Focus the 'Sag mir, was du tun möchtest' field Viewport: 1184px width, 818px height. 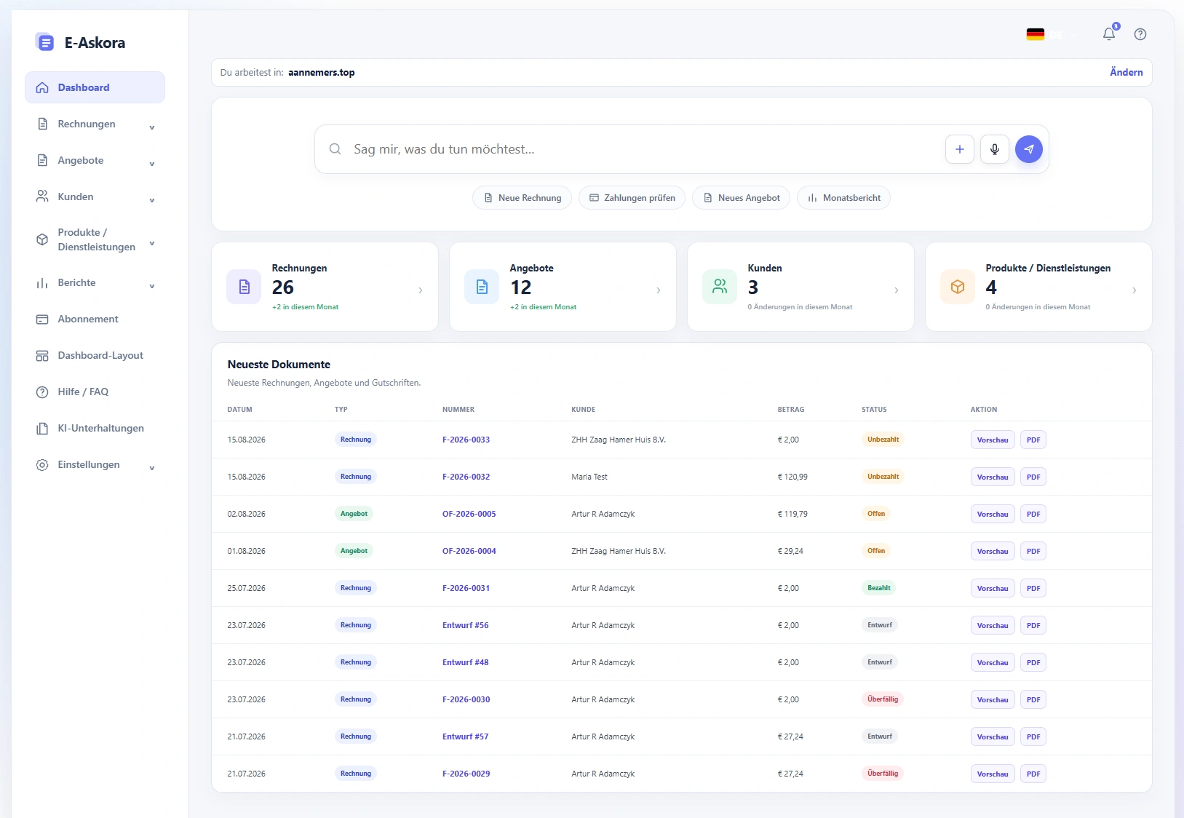(644, 149)
